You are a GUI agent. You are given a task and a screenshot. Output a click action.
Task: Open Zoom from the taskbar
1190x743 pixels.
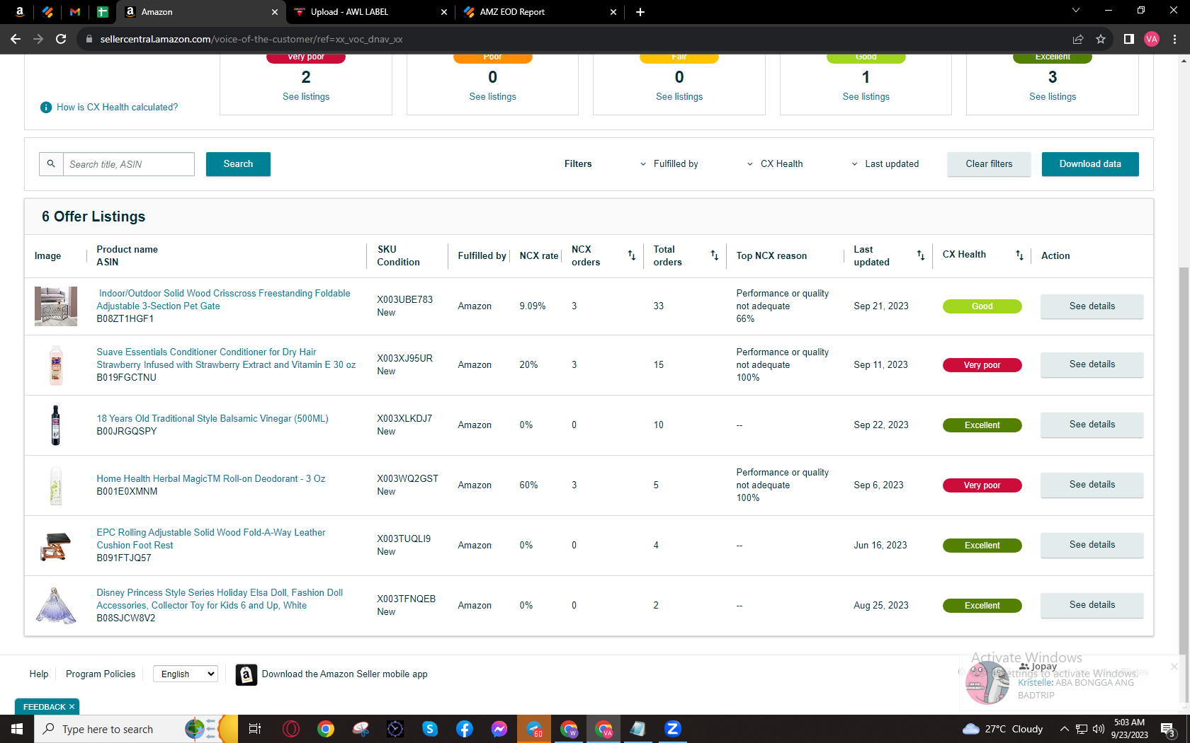point(673,729)
